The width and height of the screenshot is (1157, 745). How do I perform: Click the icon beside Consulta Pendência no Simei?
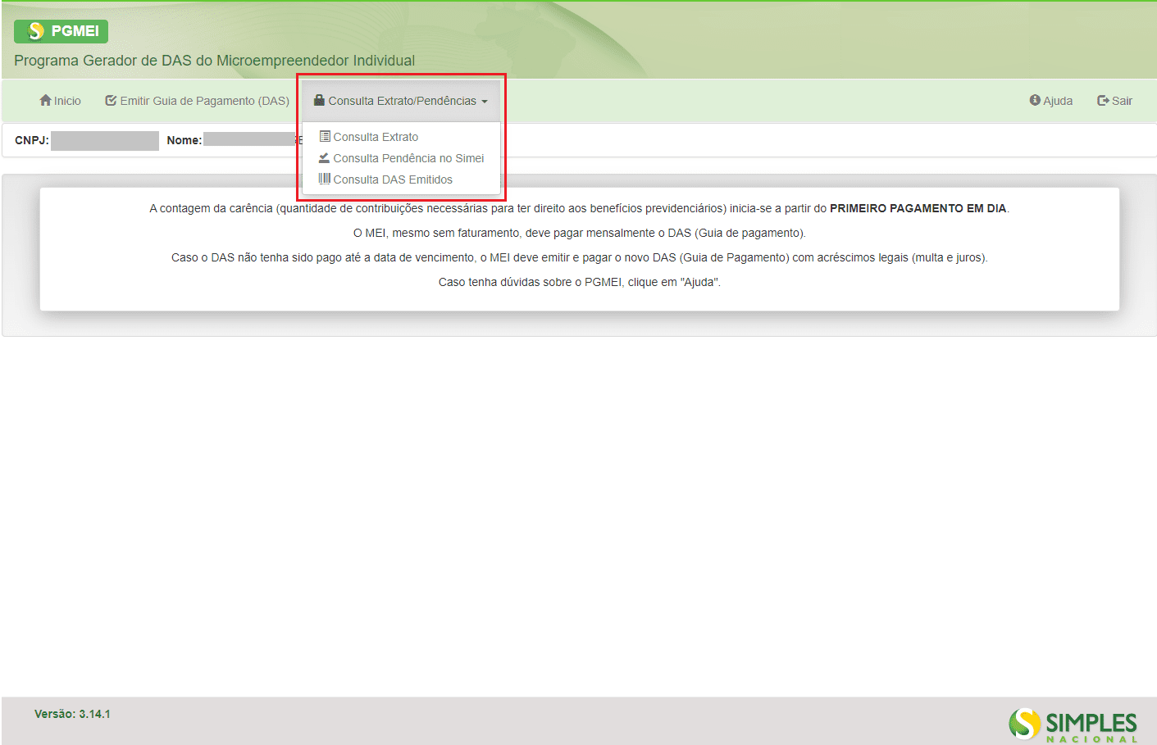coord(325,157)
